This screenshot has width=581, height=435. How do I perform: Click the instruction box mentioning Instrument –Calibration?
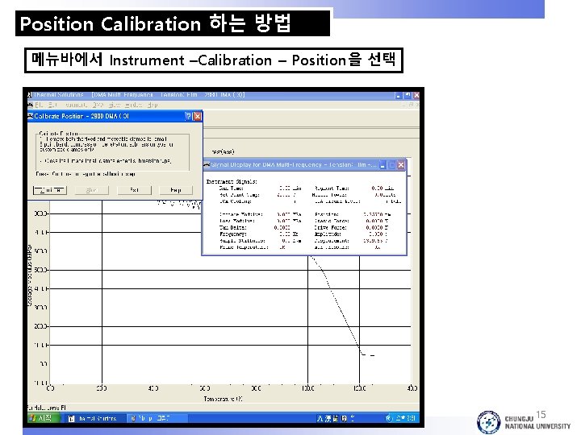click(213, 60)
